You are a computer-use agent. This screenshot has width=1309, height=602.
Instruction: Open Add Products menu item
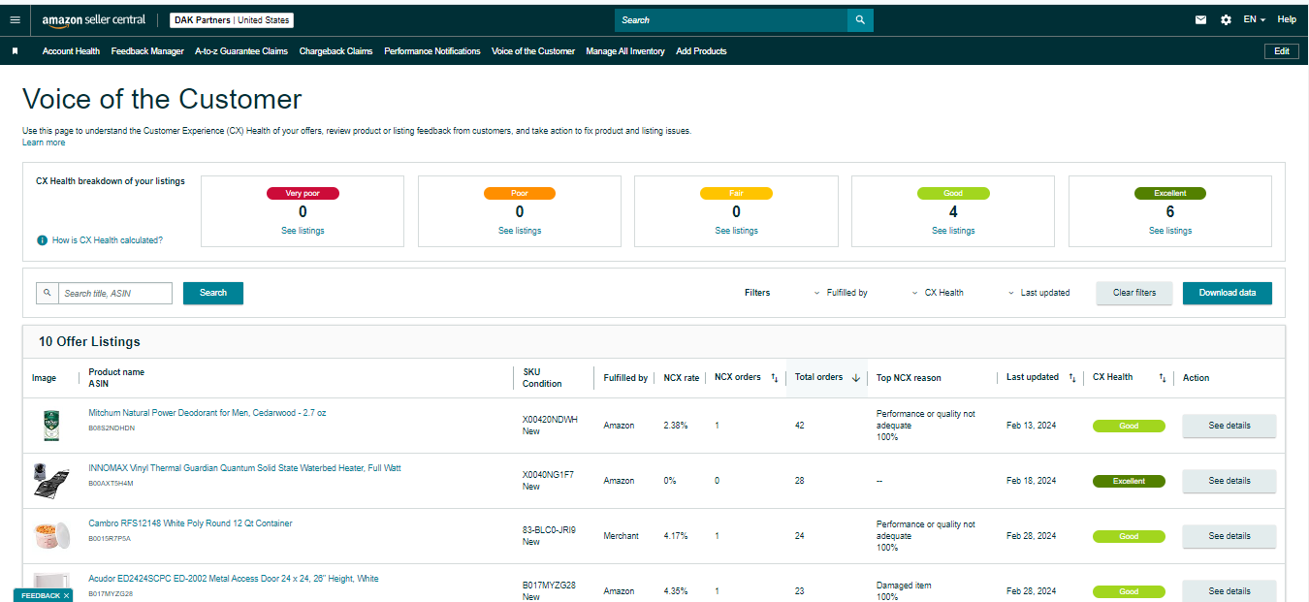pos(701,51)
